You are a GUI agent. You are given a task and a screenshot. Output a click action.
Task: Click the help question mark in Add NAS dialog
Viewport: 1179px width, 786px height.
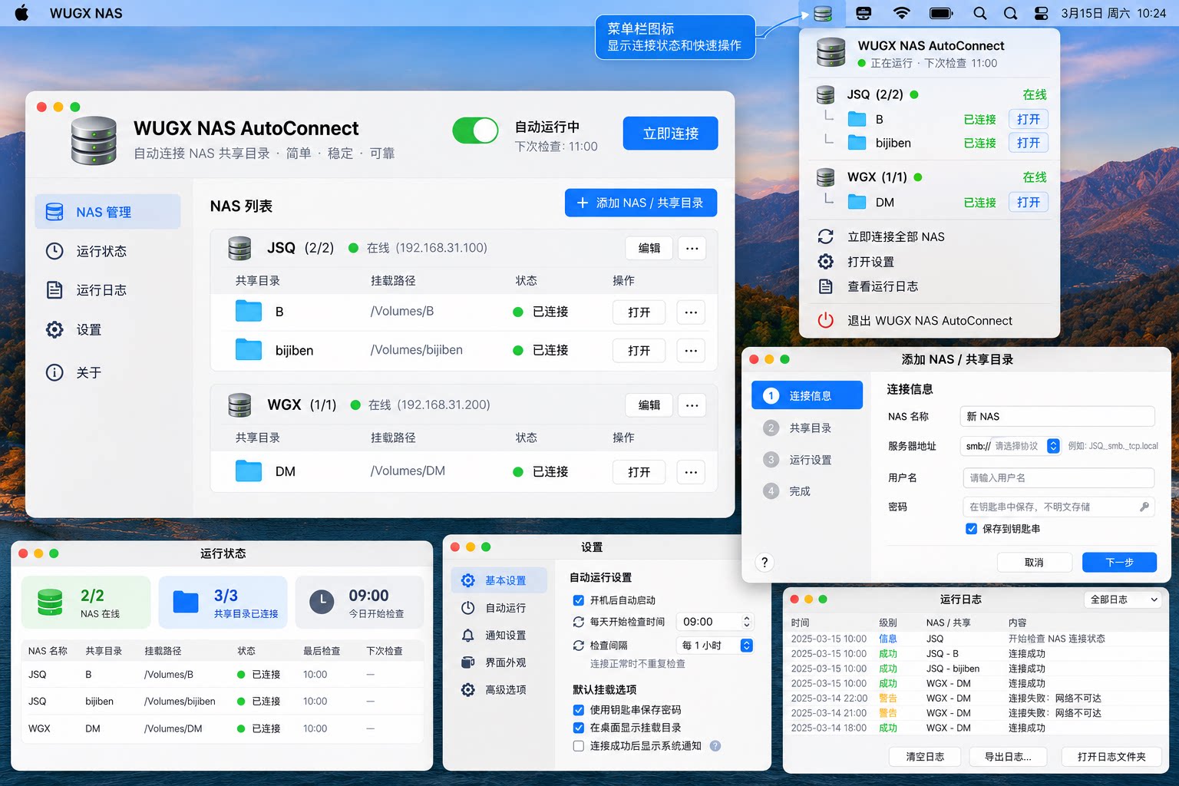765,562
